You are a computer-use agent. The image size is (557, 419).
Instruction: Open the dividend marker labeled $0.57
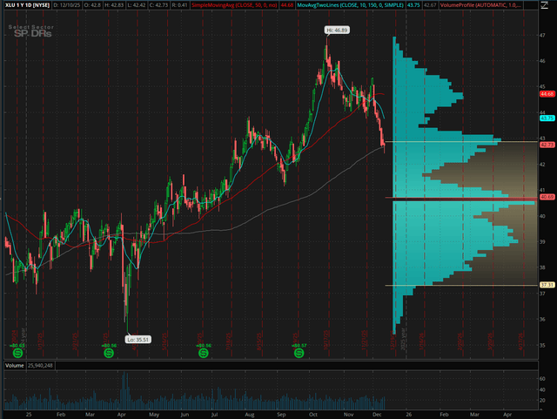coord(299,353)
